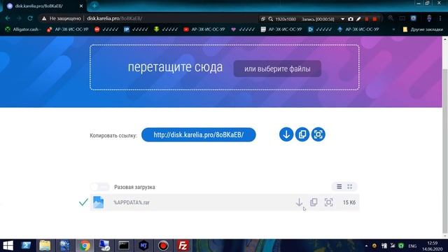Open a new browser tab
This screenshot has height=252, width=448.
(x=94, y=6)
